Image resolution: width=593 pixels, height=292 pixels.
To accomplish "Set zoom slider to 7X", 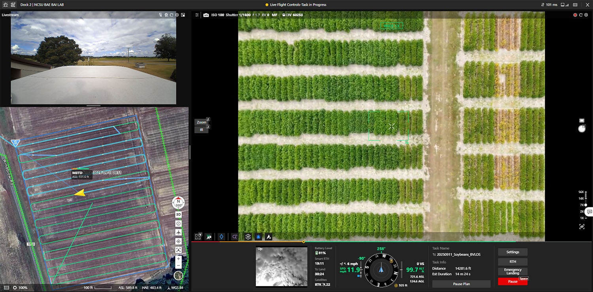I will 585,205.
